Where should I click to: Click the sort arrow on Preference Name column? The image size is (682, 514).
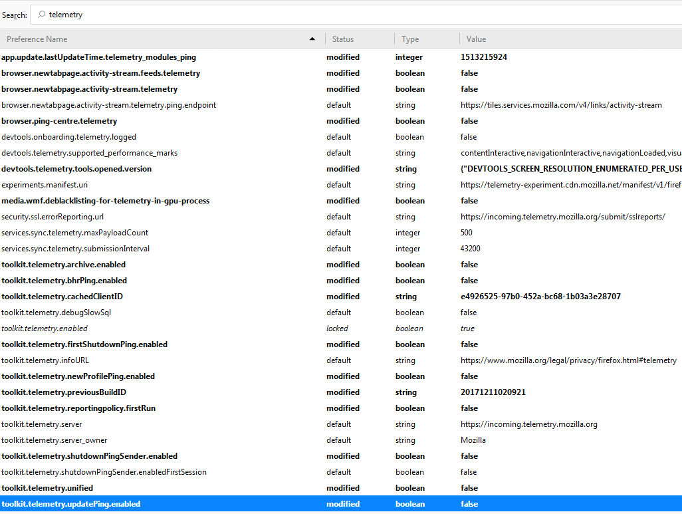click(312, 39)
